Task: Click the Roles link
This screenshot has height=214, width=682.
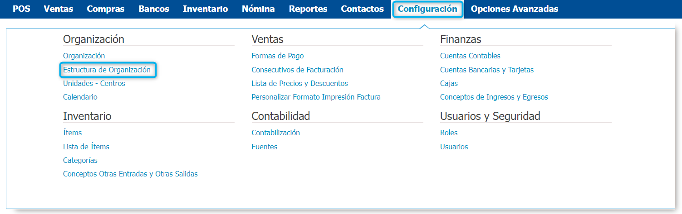Action: (x=449, y=133)
